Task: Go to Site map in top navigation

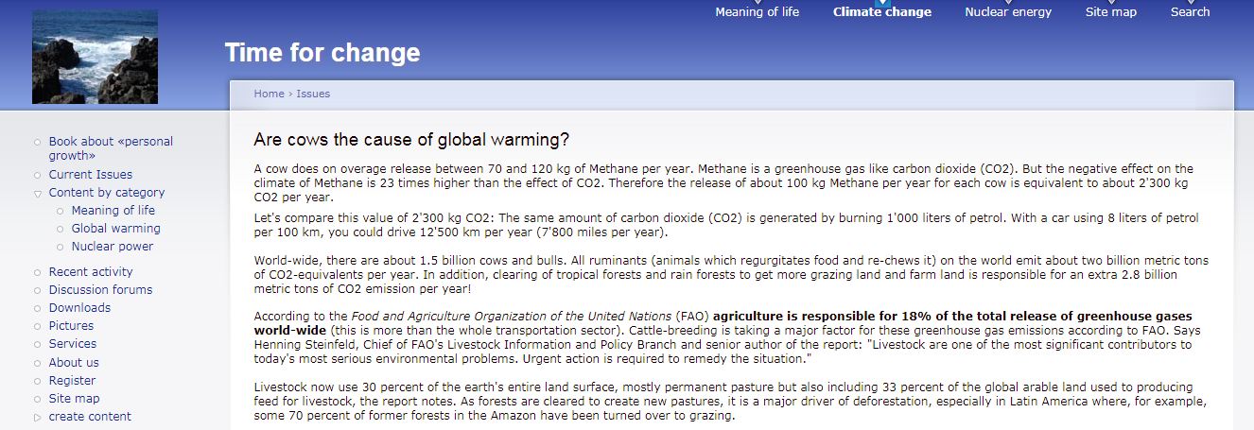Action: pyautogui.click(x=1111, y=12)
